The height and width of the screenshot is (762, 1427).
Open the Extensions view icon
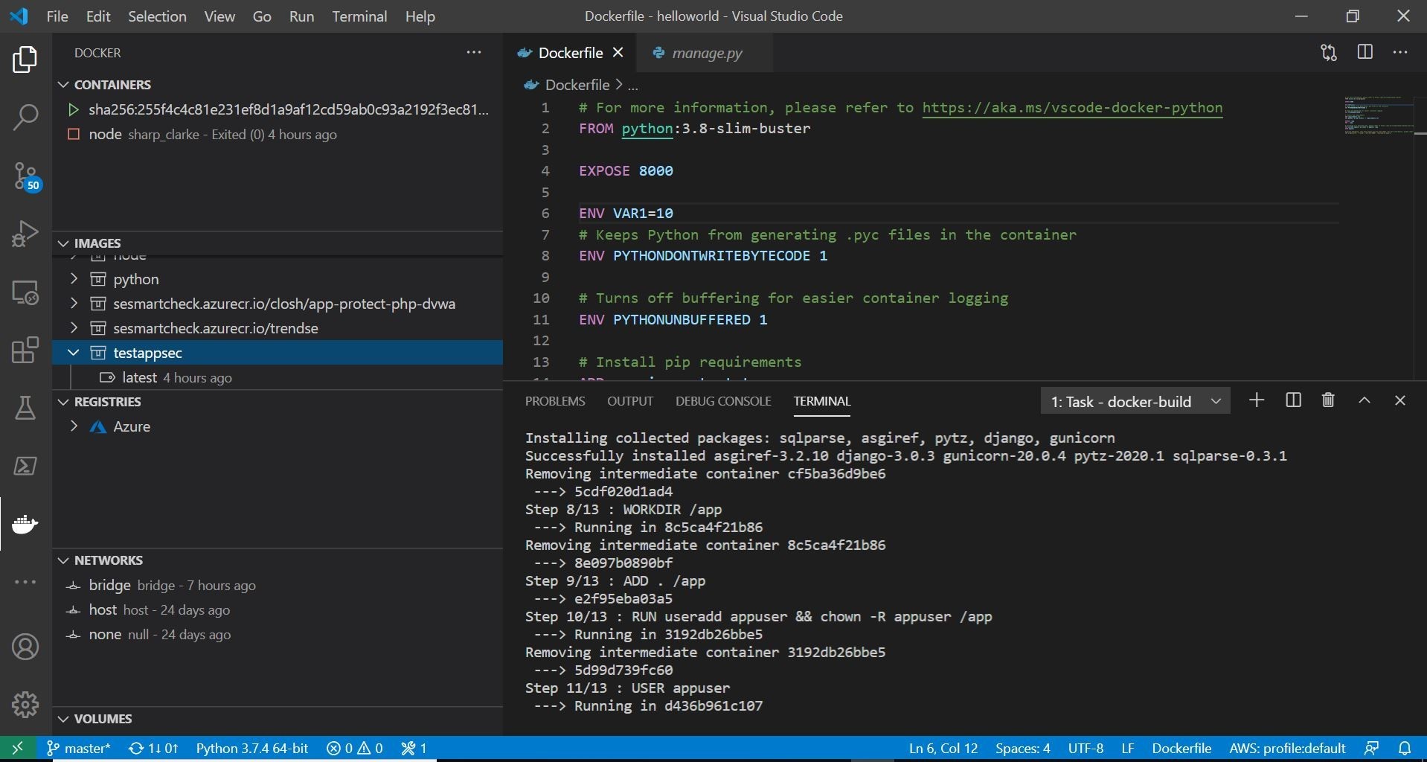25,350
